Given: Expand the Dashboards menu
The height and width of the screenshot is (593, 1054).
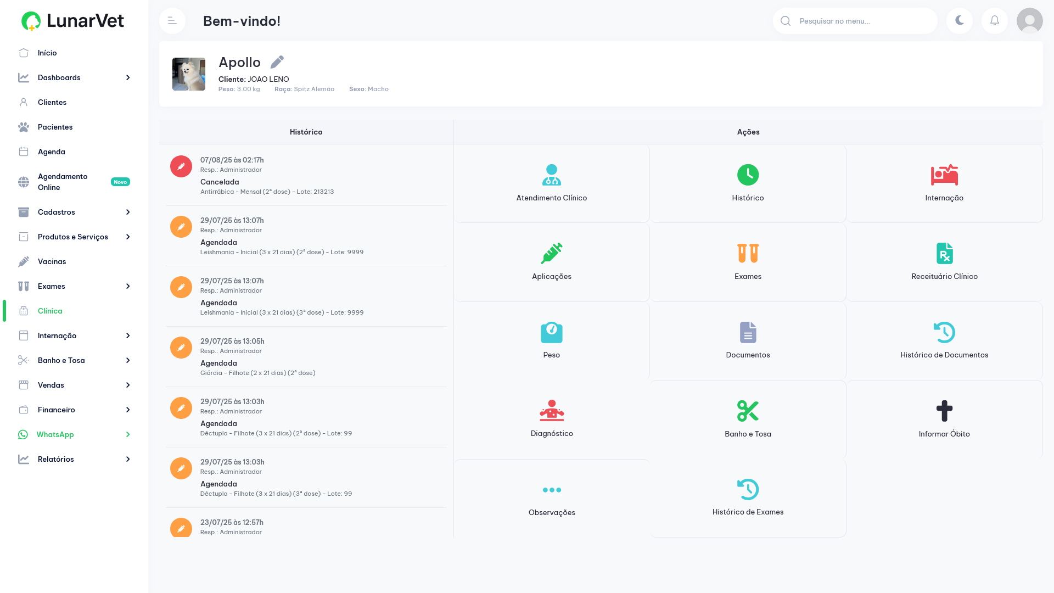Looking at the screenshot, I should click(x=75, y=77).
